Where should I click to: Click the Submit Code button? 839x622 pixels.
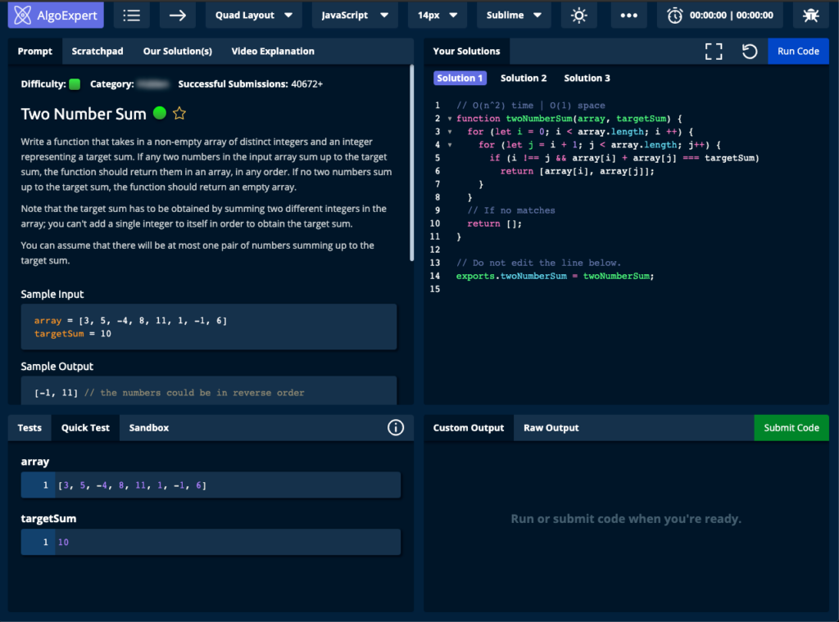tap(791, 427)
